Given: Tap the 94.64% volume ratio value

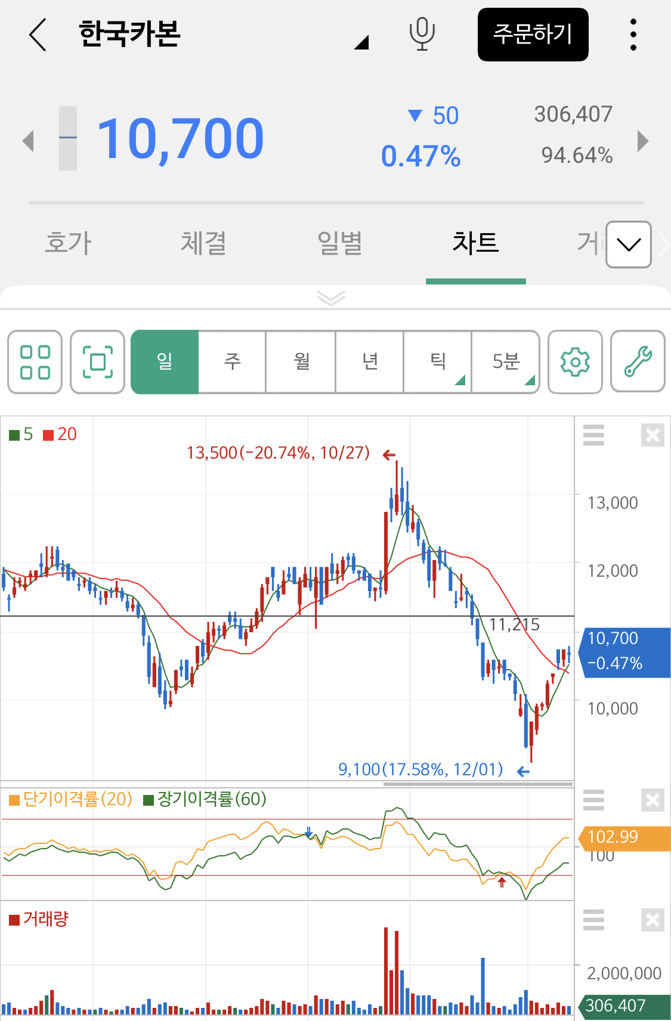Looking at the screenshot, I should [x=577, y=156].
